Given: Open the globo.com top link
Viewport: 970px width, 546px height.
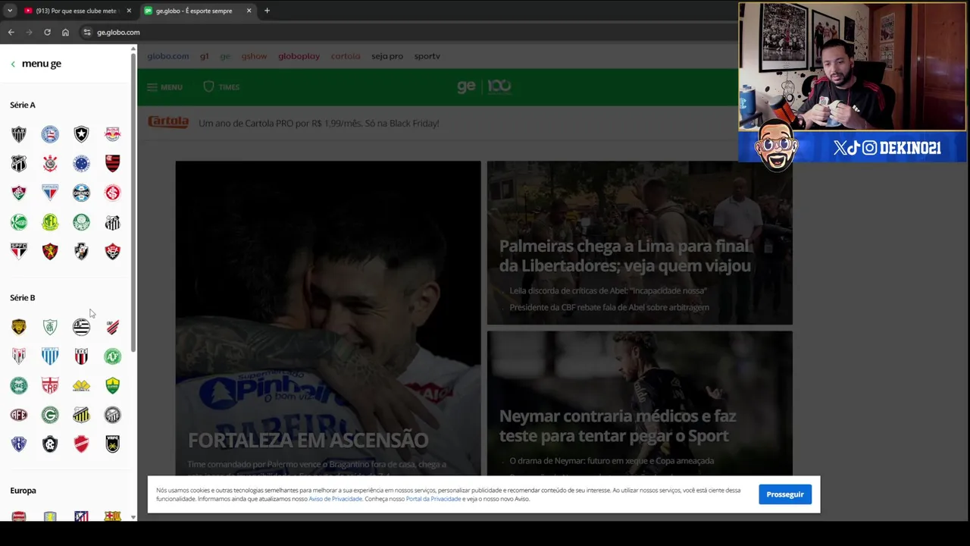Looking at the screenshot, I should pyautogui.click(x=168, y=56).
